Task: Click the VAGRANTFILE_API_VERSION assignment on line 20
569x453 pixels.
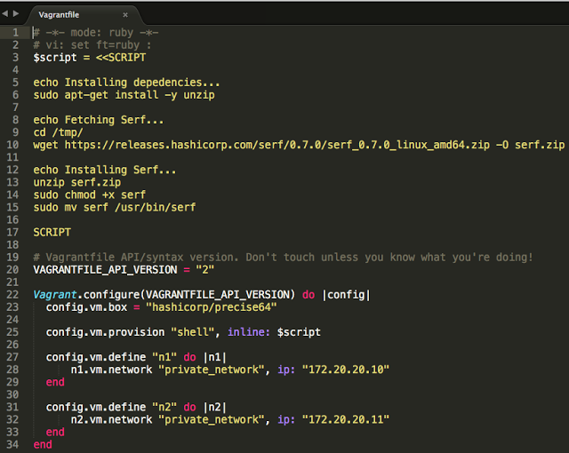Action: (x=124, y=269)
